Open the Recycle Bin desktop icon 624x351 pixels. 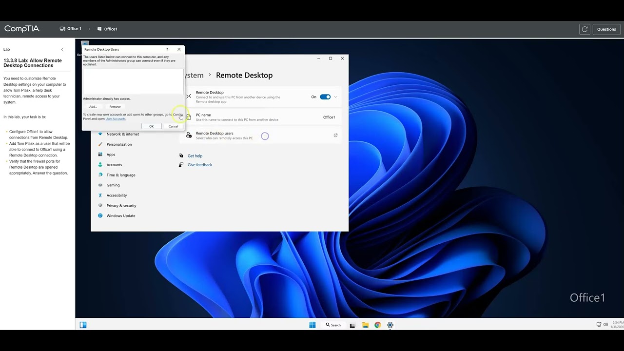(85, 44)
